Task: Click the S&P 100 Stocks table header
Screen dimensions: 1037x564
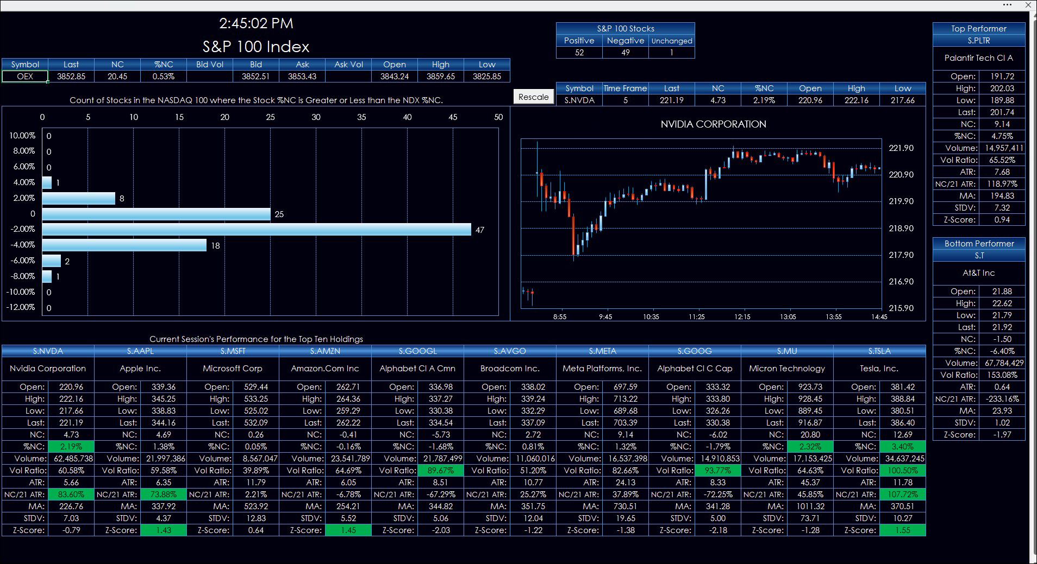Action: [x=626, y=29]
